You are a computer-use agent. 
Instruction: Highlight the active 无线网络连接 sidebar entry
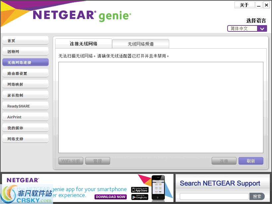25,62
